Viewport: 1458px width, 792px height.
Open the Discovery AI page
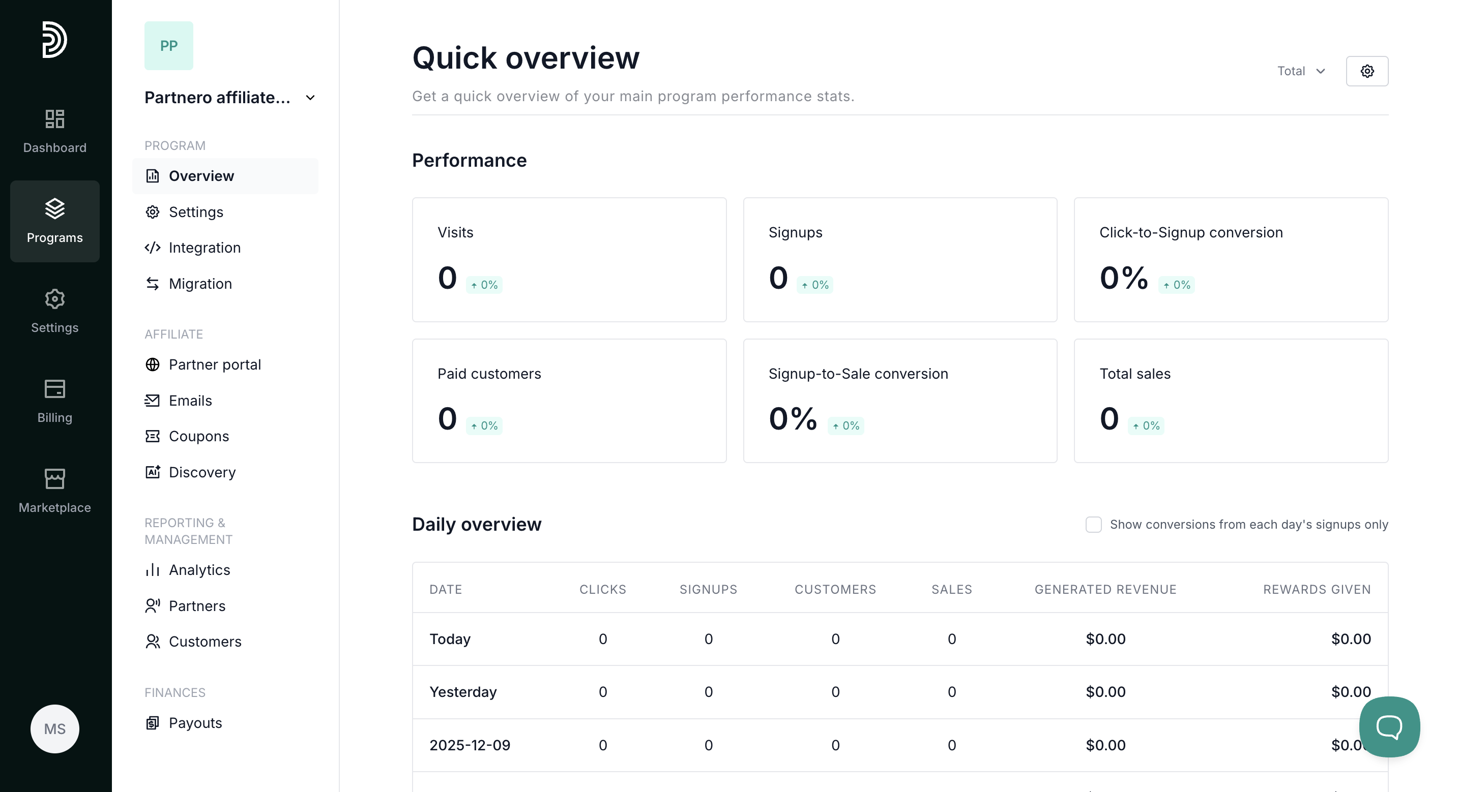[x=201, y=472]
